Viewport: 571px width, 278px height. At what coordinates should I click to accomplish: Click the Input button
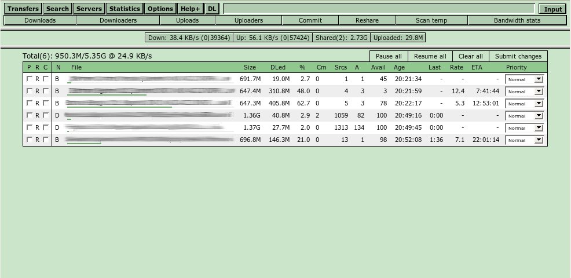point(552,9)
